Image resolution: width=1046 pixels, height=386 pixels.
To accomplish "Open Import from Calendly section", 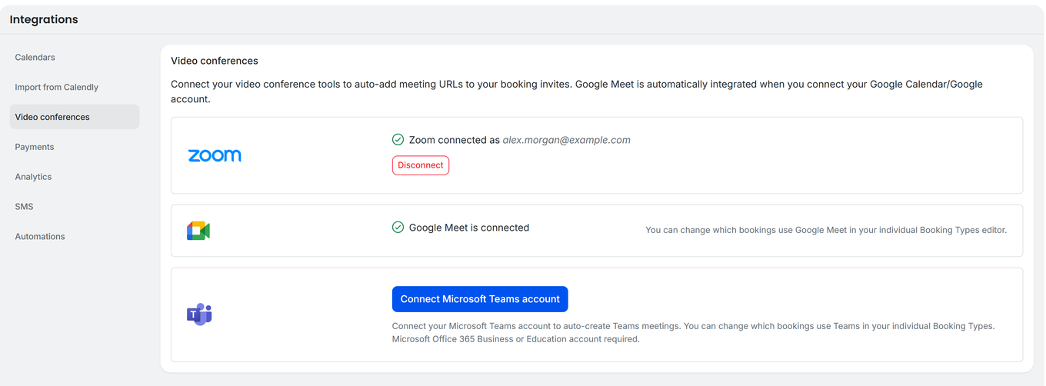I will pos(75,88).
